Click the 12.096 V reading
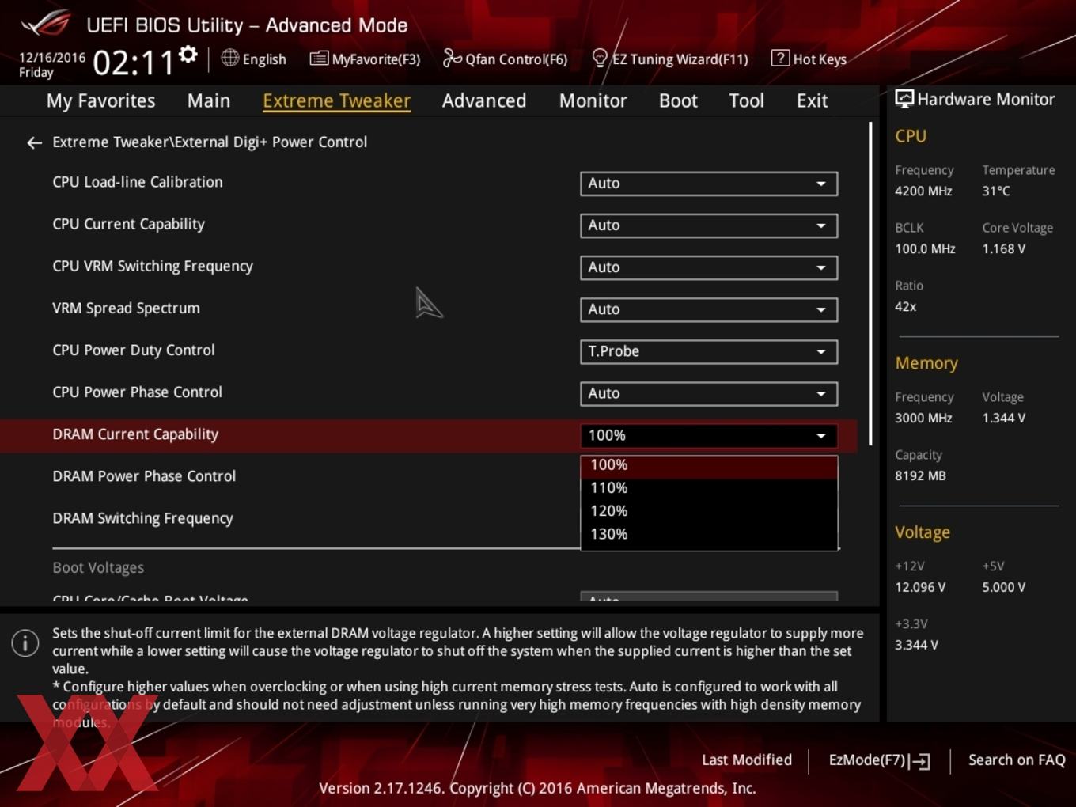 [x=920, y=588]
